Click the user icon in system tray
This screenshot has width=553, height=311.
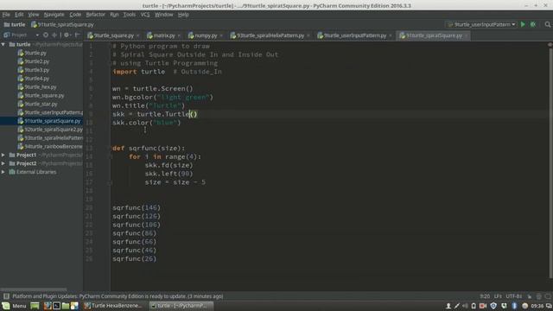click(448, 306)
